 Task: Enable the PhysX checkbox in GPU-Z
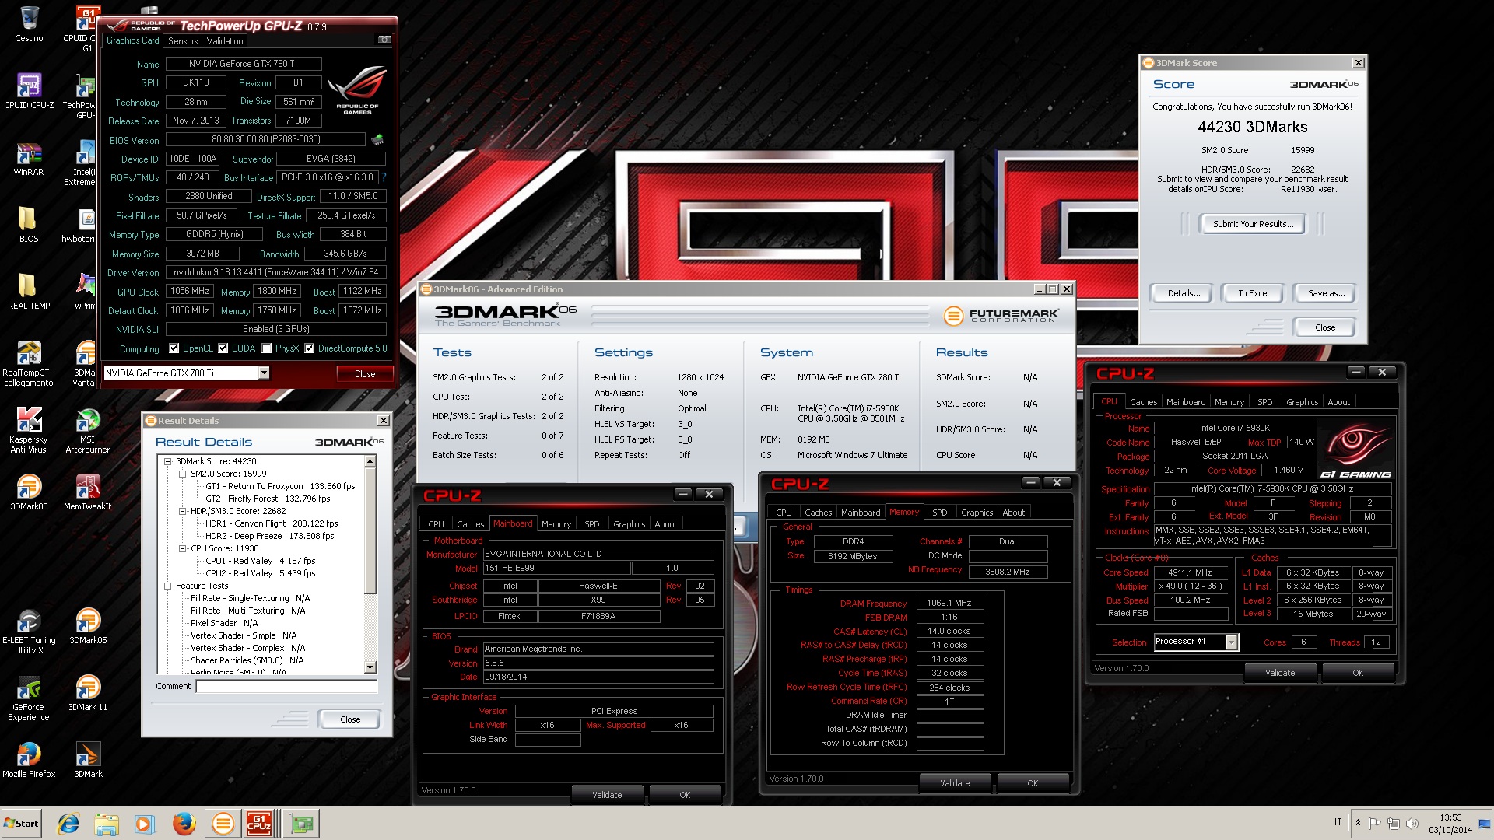coord(267,348)
